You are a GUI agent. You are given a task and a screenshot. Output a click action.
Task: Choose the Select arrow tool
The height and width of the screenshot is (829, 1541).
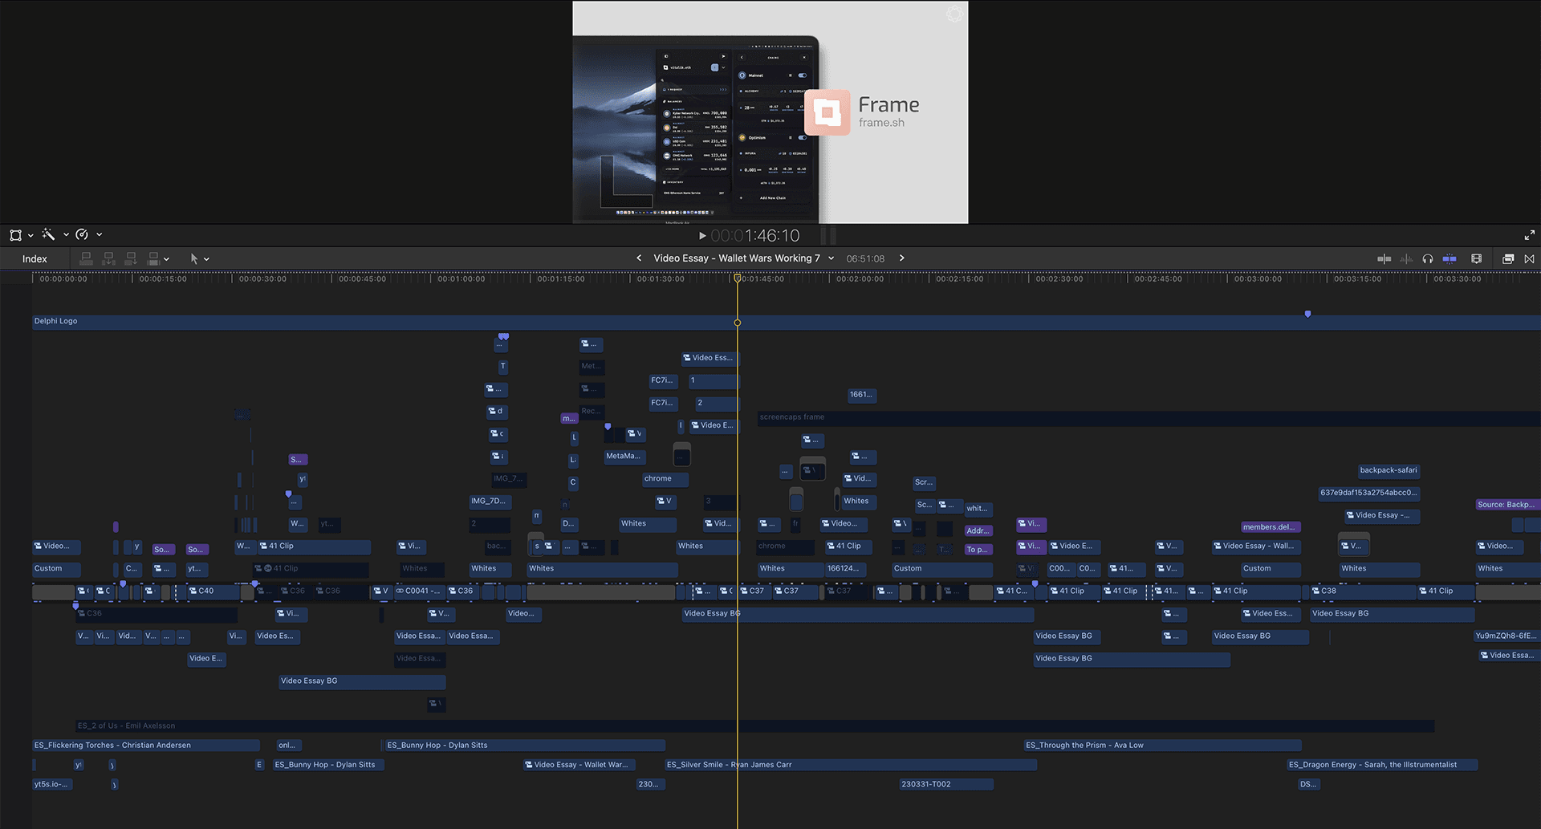(x=193, y=258)
